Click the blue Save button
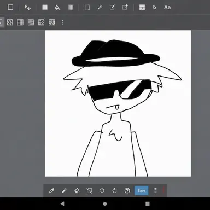This screenshot has height=210, width=210. (x=142, y=191)
